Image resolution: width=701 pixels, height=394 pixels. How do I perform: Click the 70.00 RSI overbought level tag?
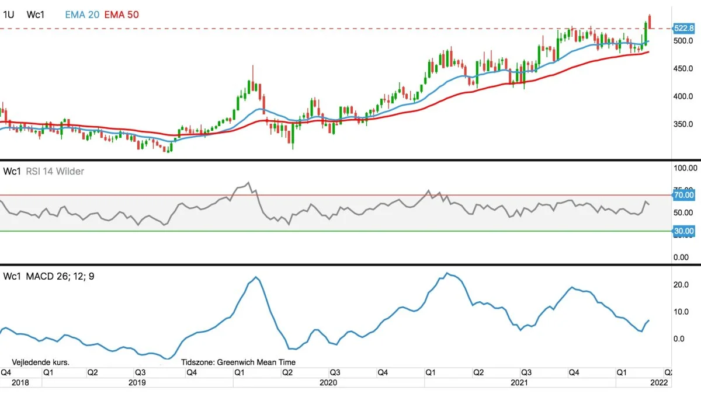(683, 195)
